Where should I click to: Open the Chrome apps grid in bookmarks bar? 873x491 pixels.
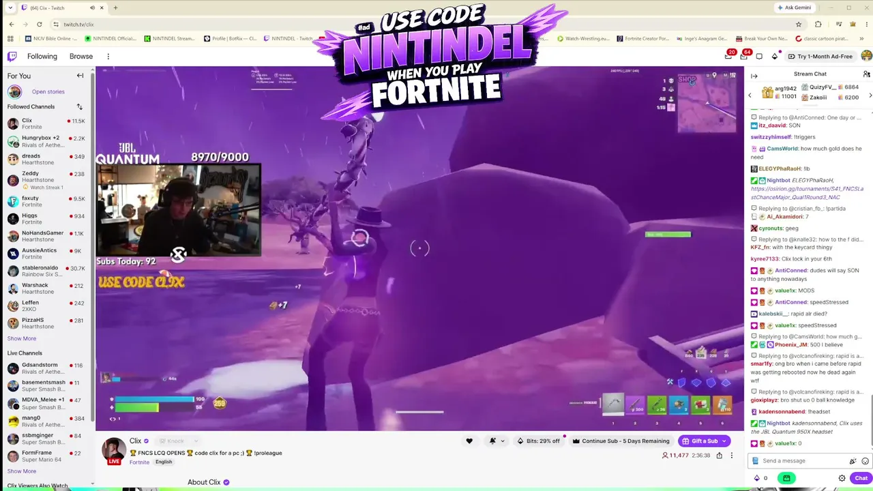point(10,39)
